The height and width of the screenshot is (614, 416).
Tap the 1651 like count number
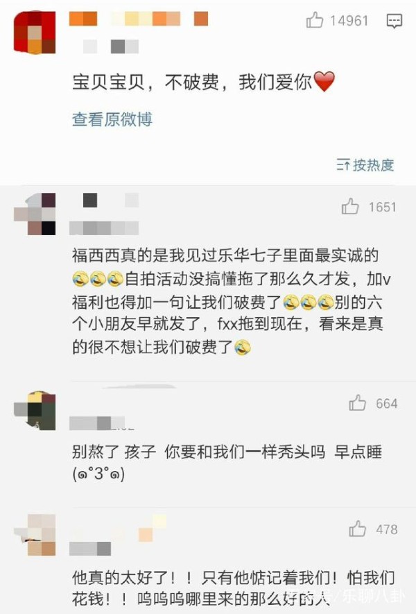point(382,207)
